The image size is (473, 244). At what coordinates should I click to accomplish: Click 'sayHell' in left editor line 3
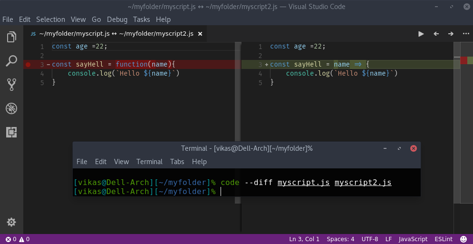click(x=89, y=64)
